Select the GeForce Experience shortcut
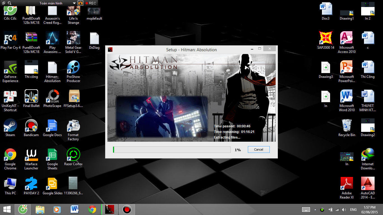 tap(10, 68)
